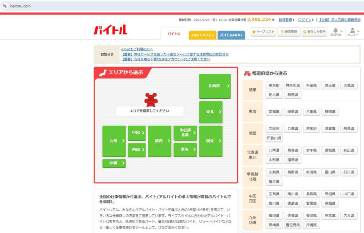The image size is (364, 233).
Task: Choose 宮城県 prefecture
Action: point(330,150)
